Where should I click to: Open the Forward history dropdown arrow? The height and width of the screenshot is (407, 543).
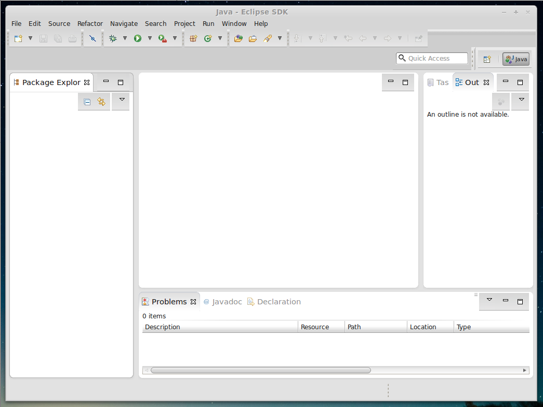(400, 38)
